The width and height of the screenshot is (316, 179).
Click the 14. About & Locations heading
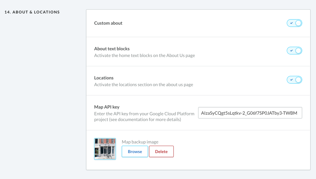[32, 12]
